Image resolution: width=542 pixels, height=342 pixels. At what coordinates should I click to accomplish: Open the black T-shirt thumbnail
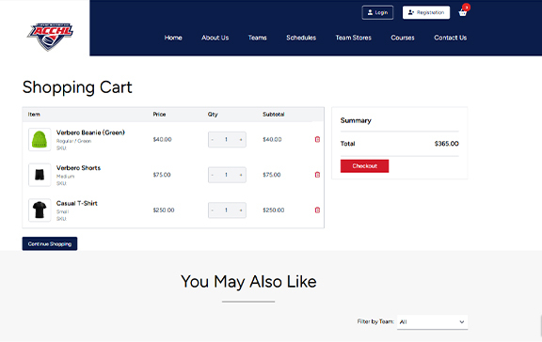(40, 210)
